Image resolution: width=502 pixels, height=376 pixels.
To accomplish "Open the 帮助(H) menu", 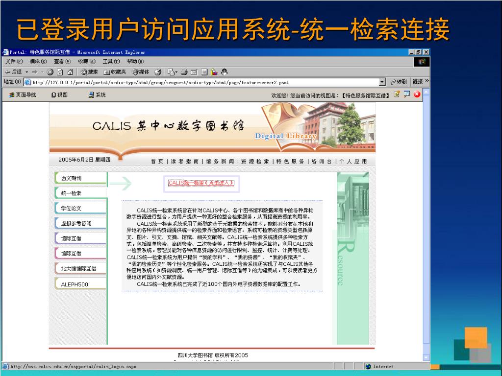I will click(135, 61).
